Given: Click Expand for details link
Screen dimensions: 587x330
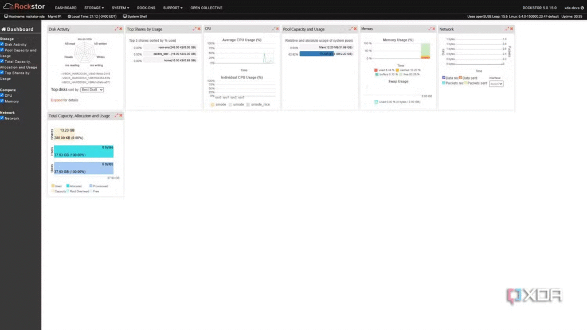Looking at the screenshot, I should pos(56,100).
